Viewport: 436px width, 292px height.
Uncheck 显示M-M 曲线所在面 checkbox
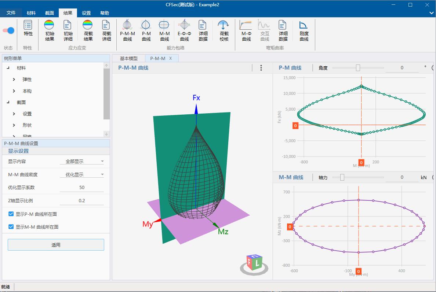pyautogui.click(x=11, y=227)
